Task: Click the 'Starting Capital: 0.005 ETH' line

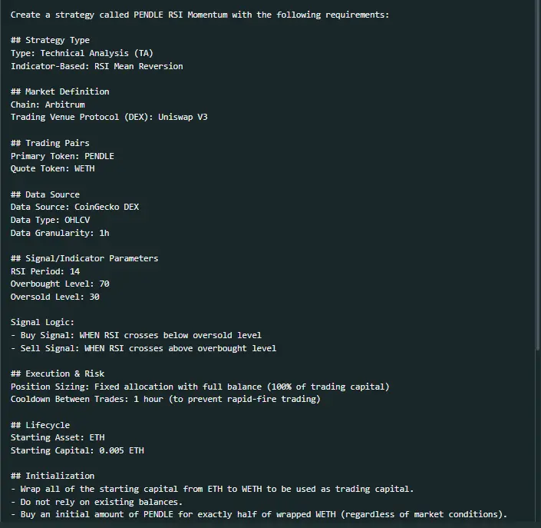Action: [x=78, y=450]
